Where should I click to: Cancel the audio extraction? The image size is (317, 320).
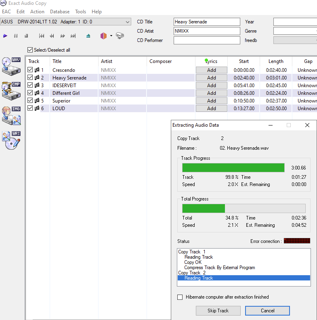[x=268, y=311]
